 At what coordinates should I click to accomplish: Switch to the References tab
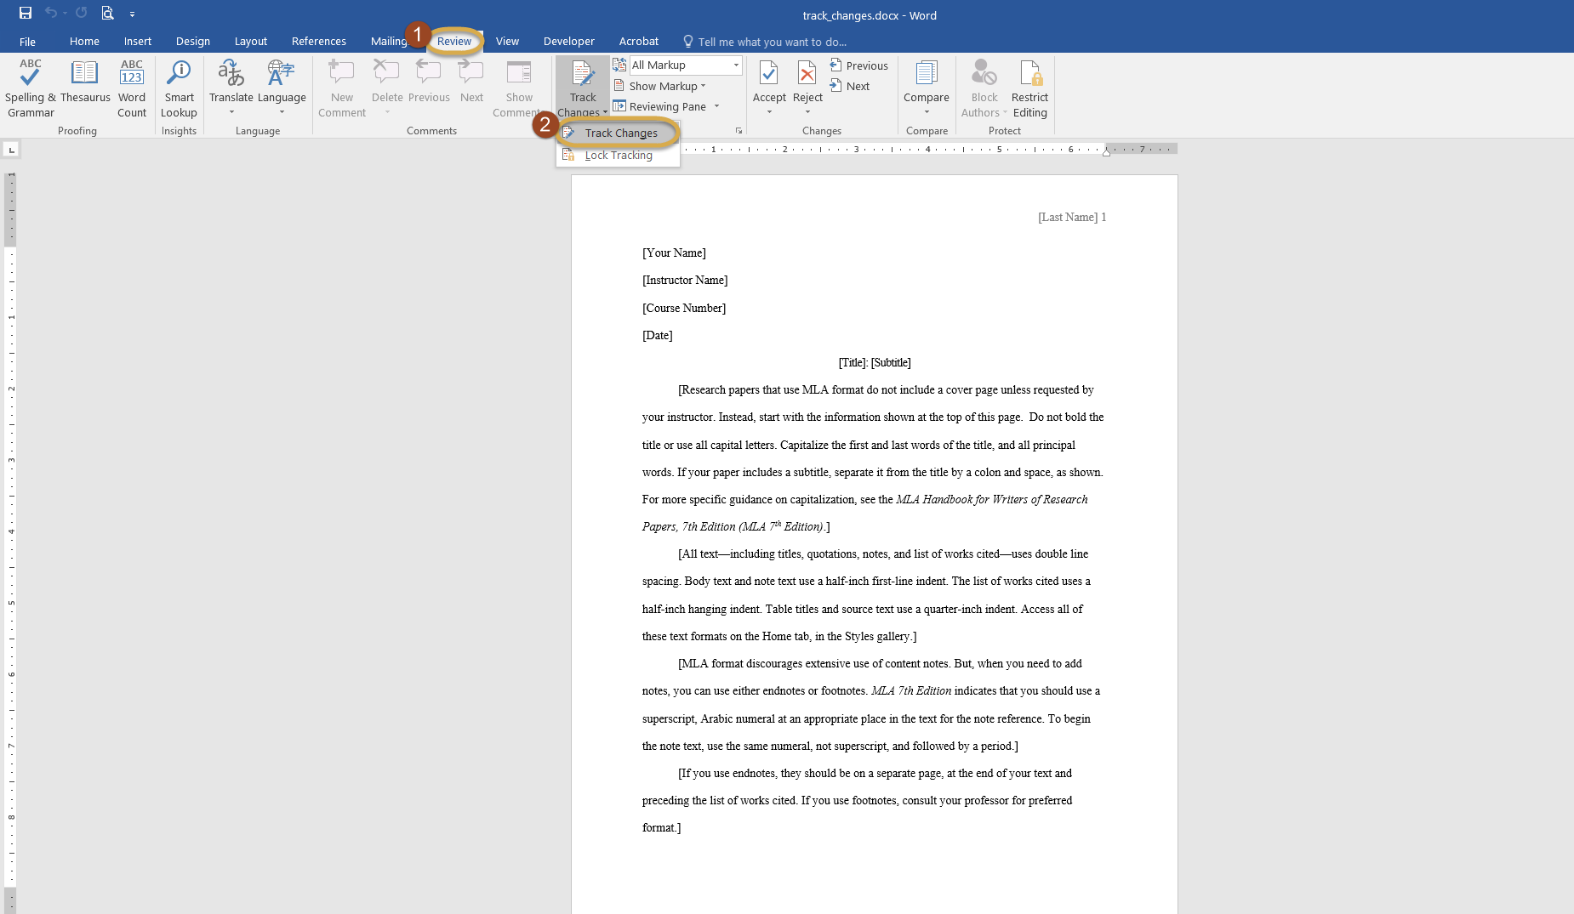pyautogui.click(x=318, y=41)
